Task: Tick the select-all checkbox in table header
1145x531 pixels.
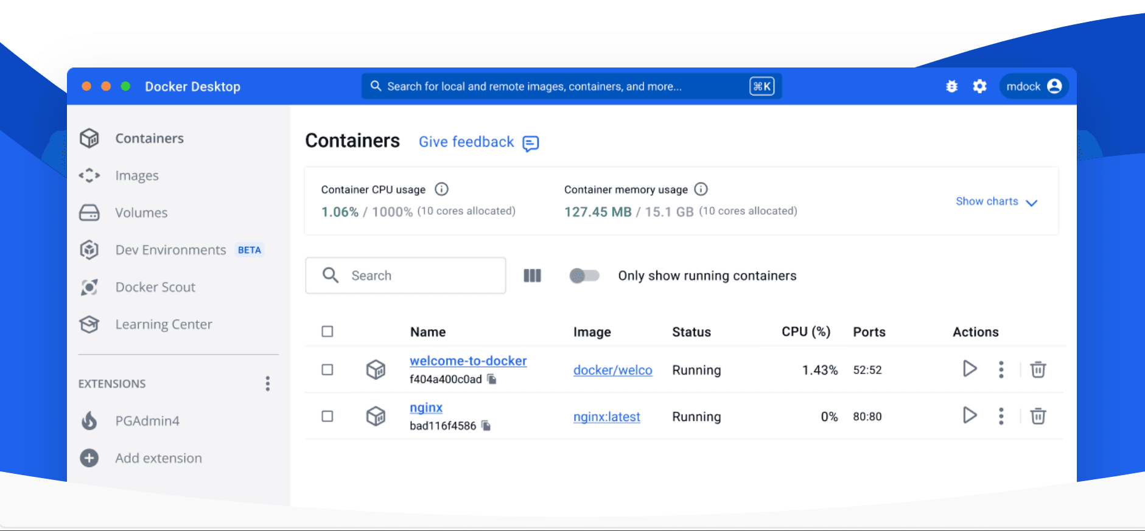Action: pyautogui.click(x=327, y=331)
